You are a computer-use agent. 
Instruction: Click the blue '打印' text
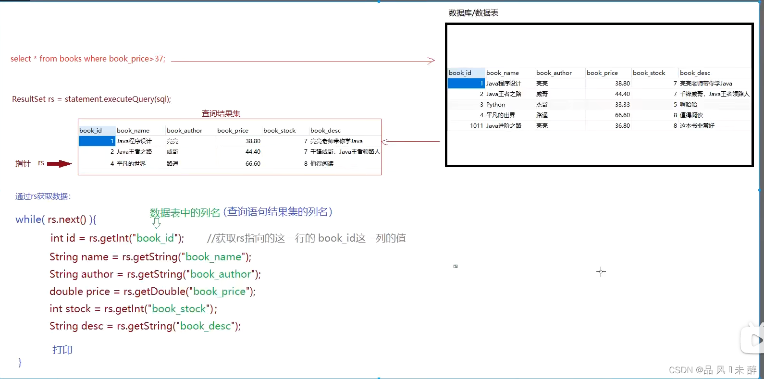62,350
